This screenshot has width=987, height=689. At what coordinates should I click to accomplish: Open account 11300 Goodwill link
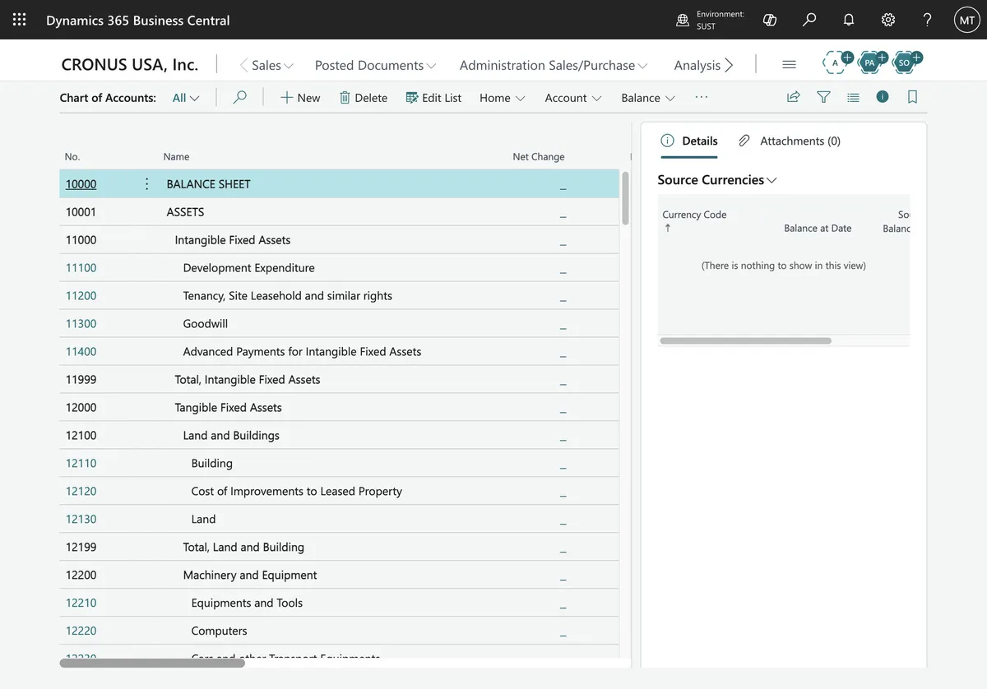pos(81,324)
